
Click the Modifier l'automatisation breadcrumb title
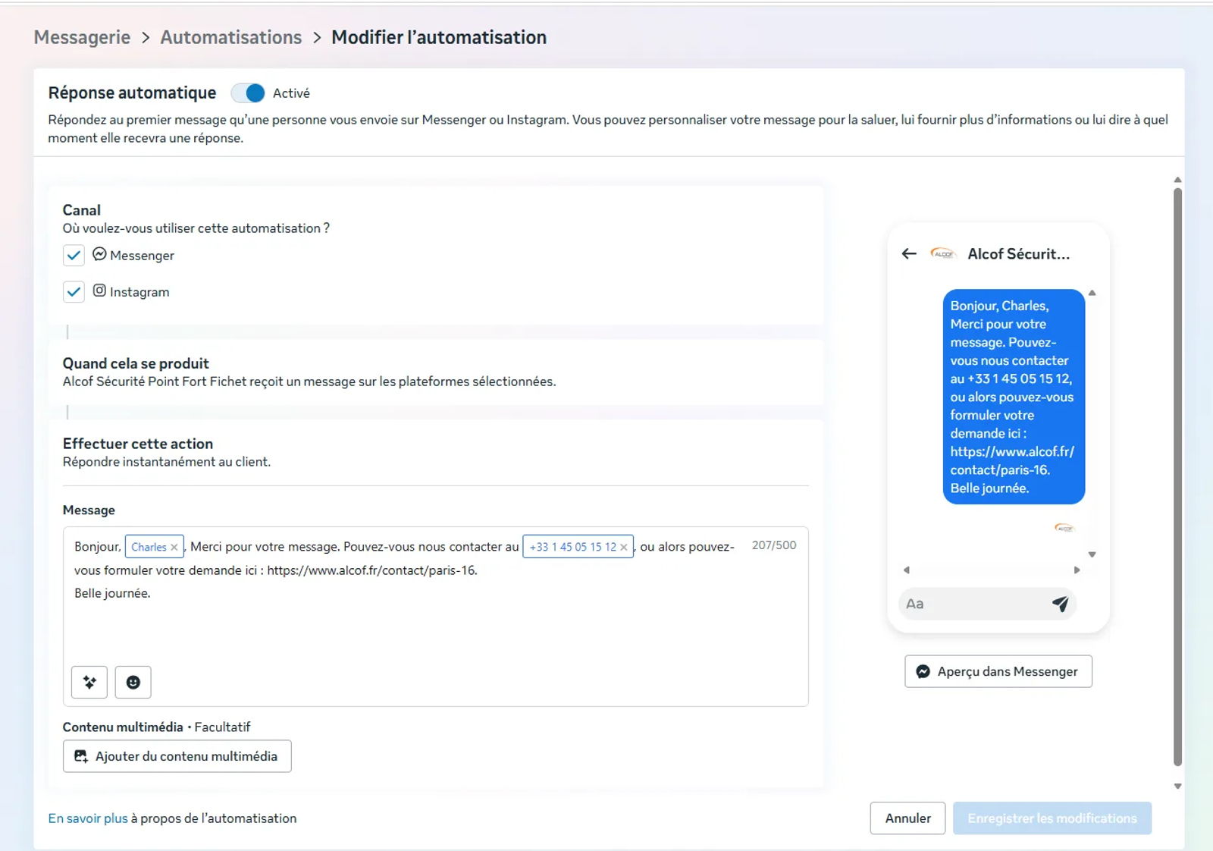pyautogui.click(x=439, y=37)
